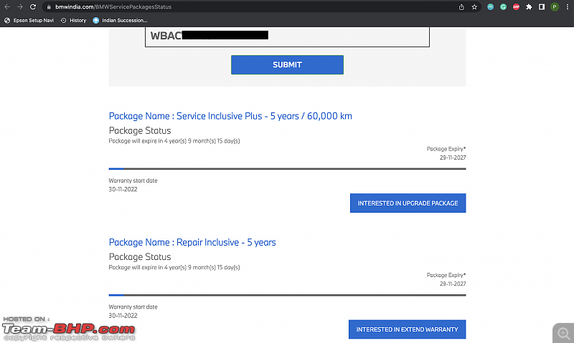Click the blue SUBMIT button
The image size is (574, 343).
tap(288, 64)
